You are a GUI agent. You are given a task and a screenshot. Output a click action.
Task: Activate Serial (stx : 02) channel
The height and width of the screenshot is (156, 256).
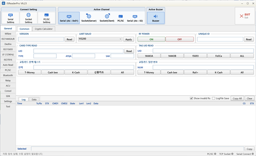coord(135,18)
